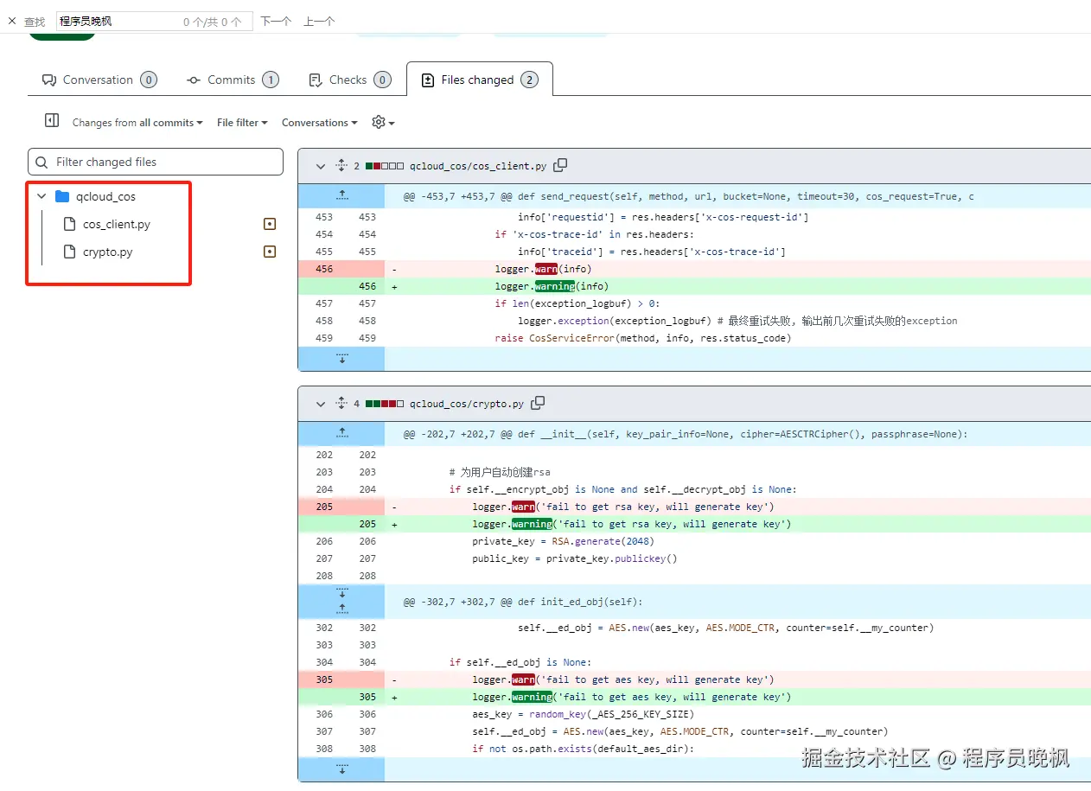Viewport: 1091px width, 791px height.
Task: Open qcloud_cos/crypto.py file link
Action: (467, 404)
